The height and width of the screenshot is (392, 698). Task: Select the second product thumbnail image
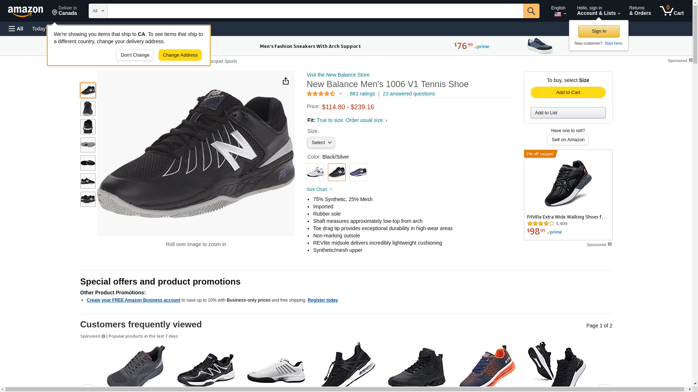(x=88, y=109)
